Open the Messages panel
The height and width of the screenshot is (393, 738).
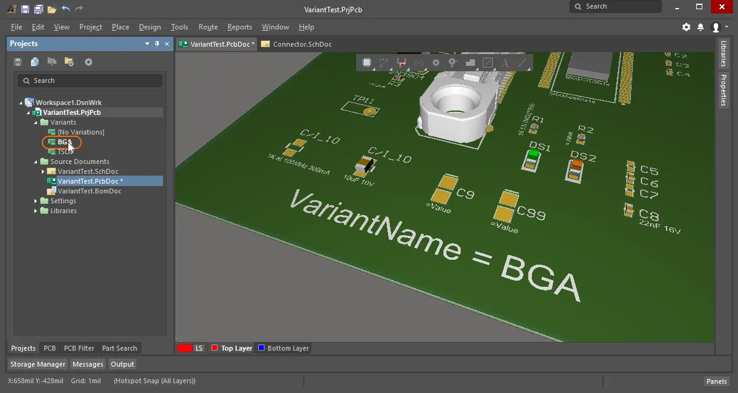pyautogui.click(x=88, y=364)
